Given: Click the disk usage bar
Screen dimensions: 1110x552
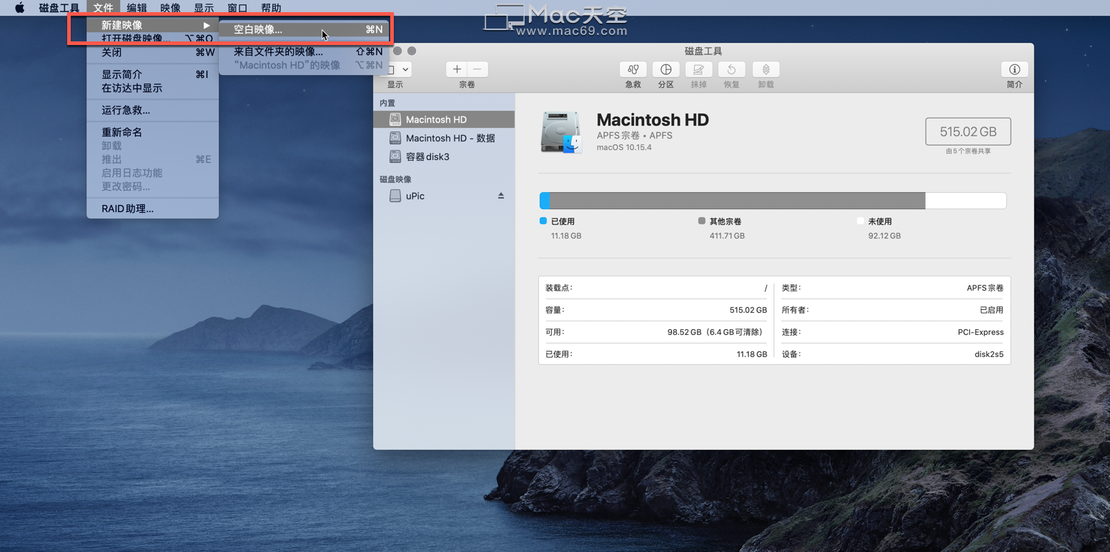Looking at the screenshot, I should pos(773,200).
